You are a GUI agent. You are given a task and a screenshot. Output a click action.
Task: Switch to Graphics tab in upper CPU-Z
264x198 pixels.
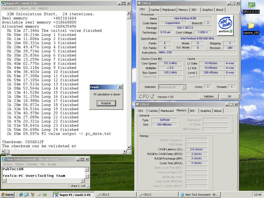point(208,10)
